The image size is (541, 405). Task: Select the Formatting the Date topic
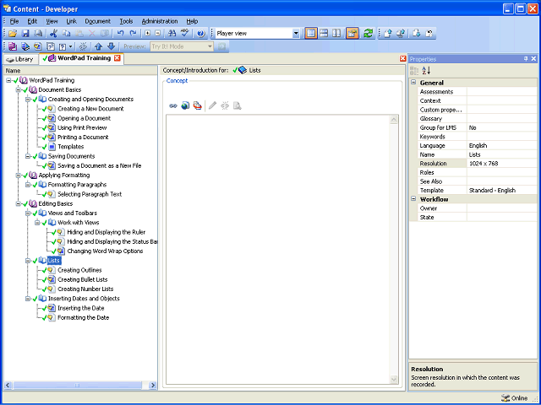83,318
